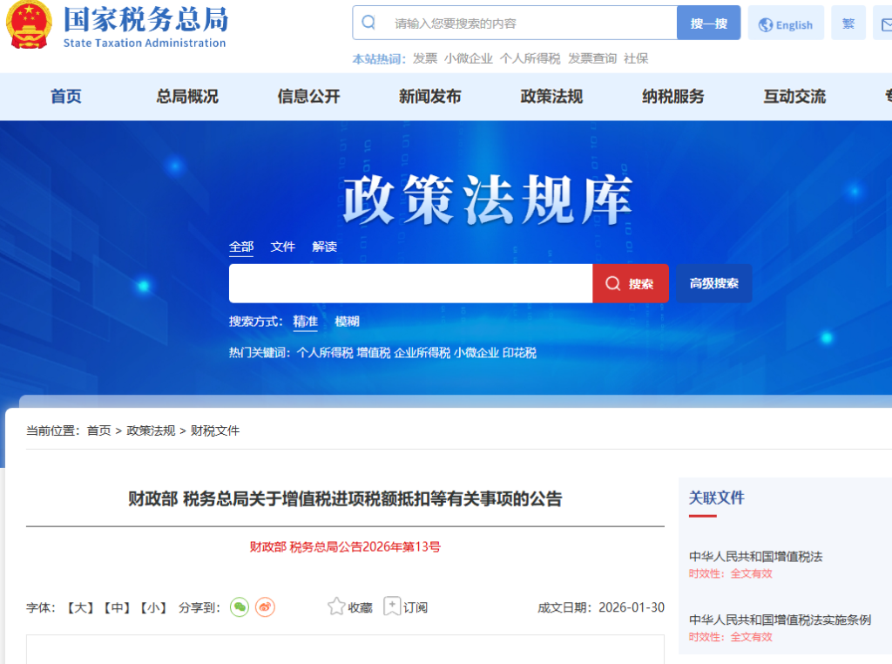This screenshot has height=664, width=892.
Task: Open the 政策法规 navigation menu
Action: click(x=551, y=97)
